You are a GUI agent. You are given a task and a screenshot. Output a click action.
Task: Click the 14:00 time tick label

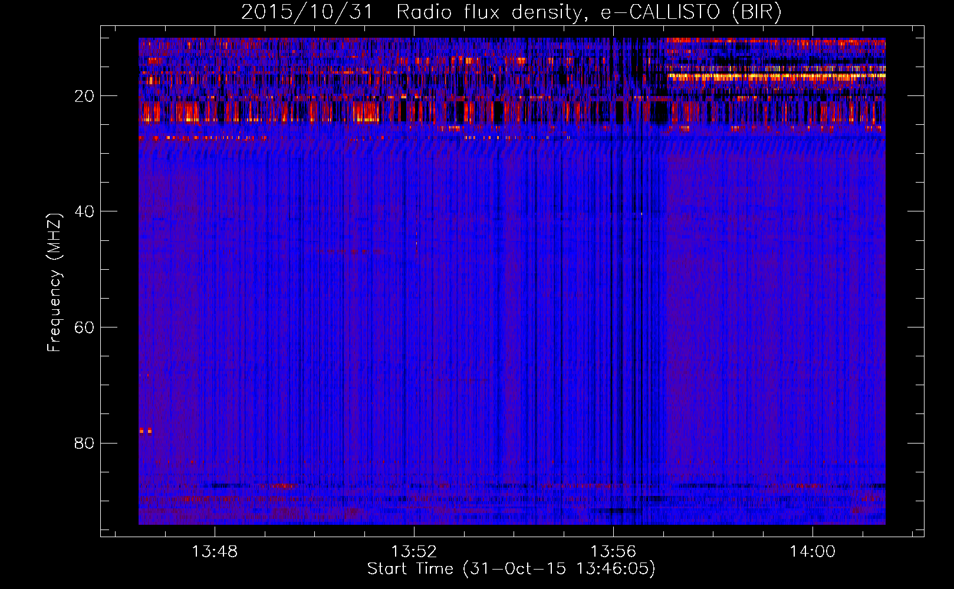tap(812, 551)
